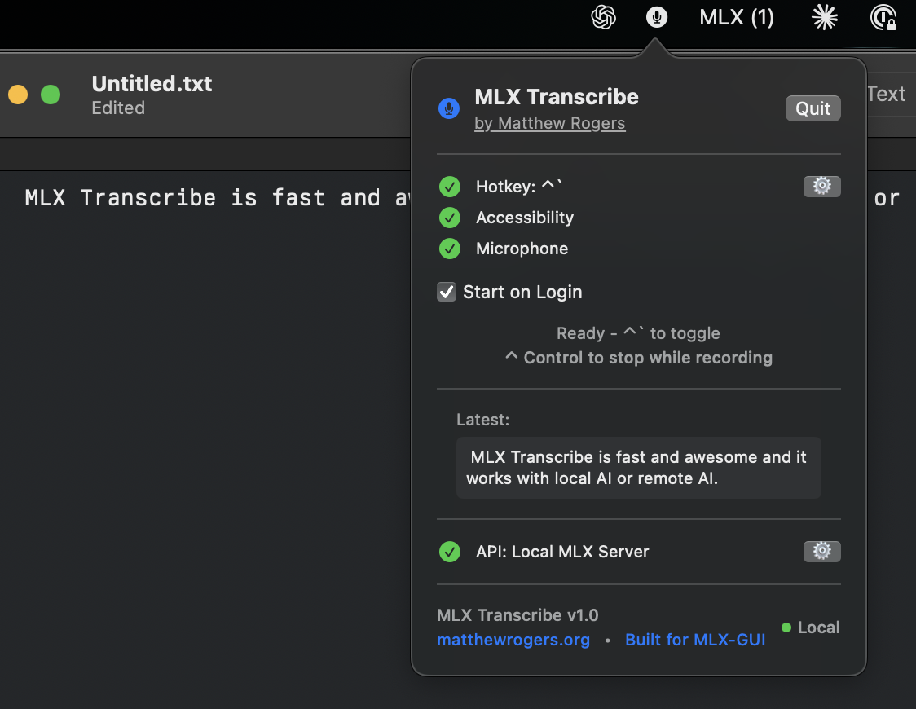Click the green checkmark next to Accessibility

(449, 218)
